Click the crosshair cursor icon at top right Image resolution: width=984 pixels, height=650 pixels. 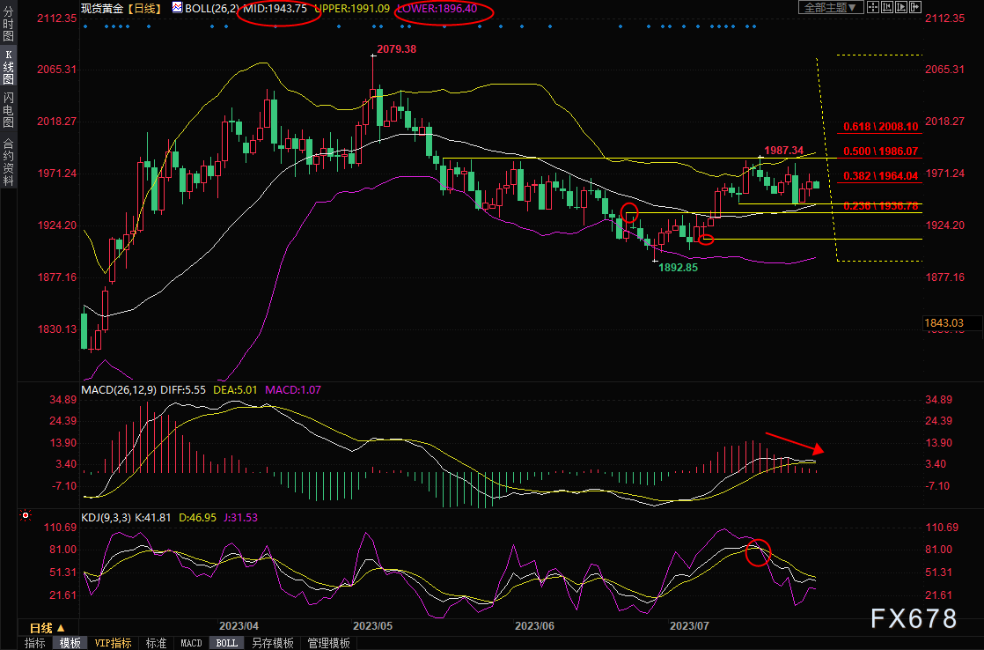pos(873,7)
